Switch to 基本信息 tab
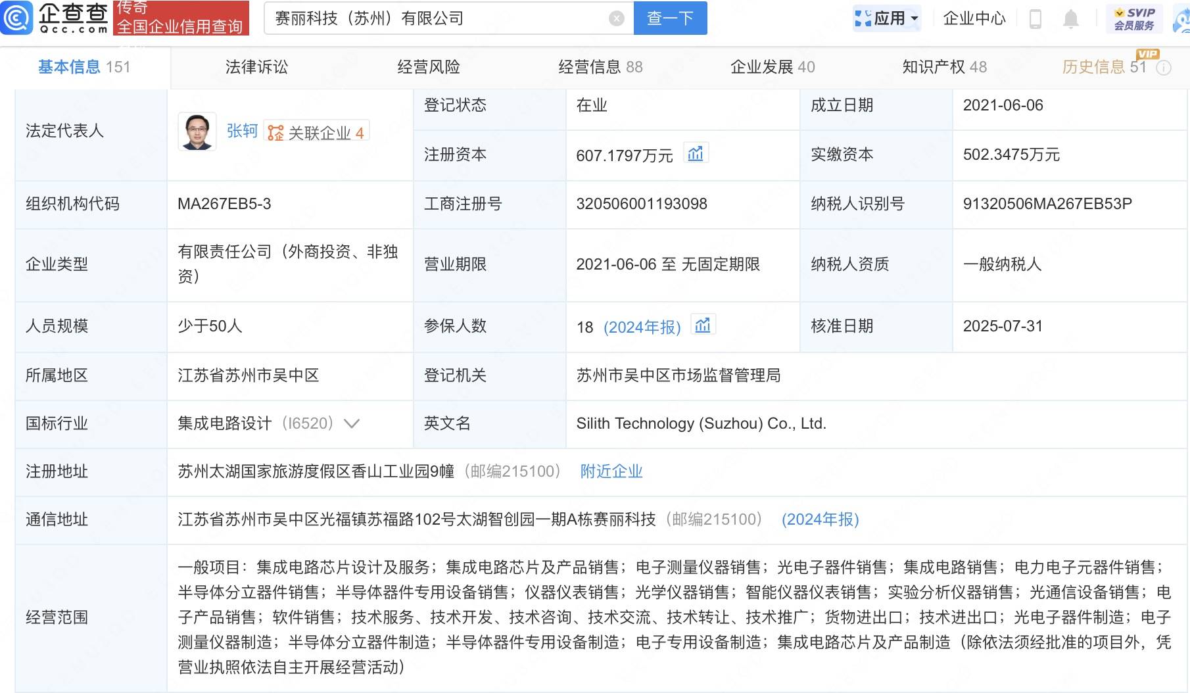Viewport: 1190px width, 693px height. [84, 67]
